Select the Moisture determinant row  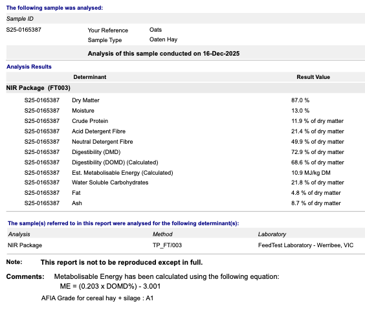click(x=185, y=111)
